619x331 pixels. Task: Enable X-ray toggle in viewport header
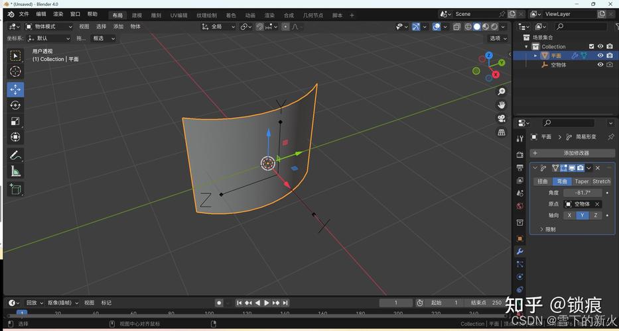point(456,26)
